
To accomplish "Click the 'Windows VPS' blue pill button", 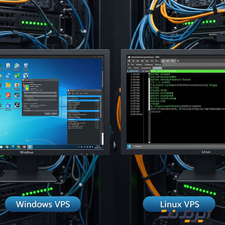I will coord(43,204).
